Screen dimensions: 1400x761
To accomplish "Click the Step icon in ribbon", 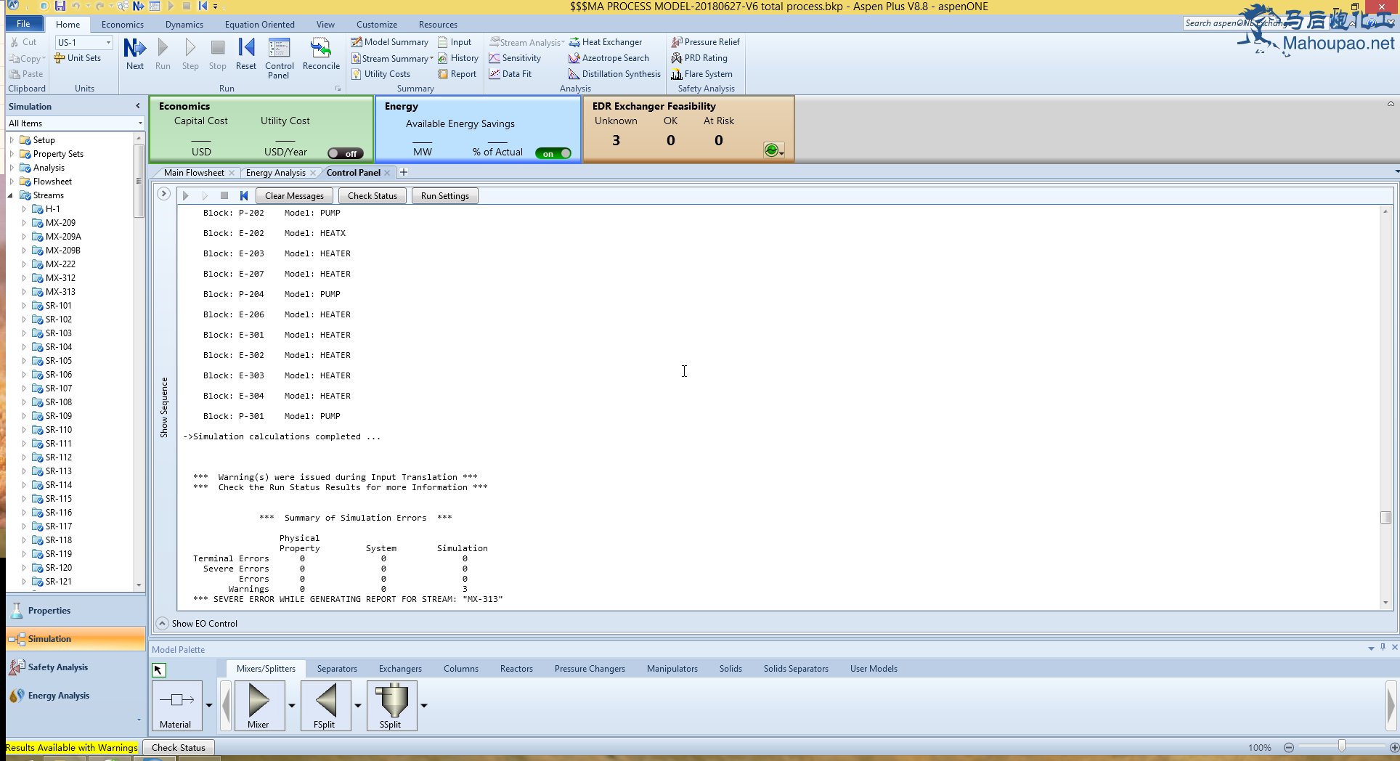I will pos(190,54).
